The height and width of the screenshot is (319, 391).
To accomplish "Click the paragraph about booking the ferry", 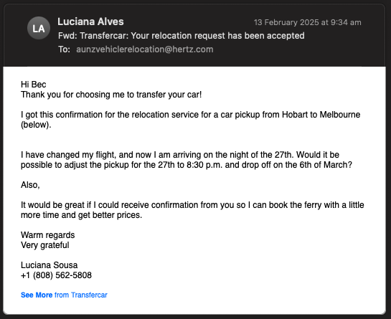I will tap(192, 210).
